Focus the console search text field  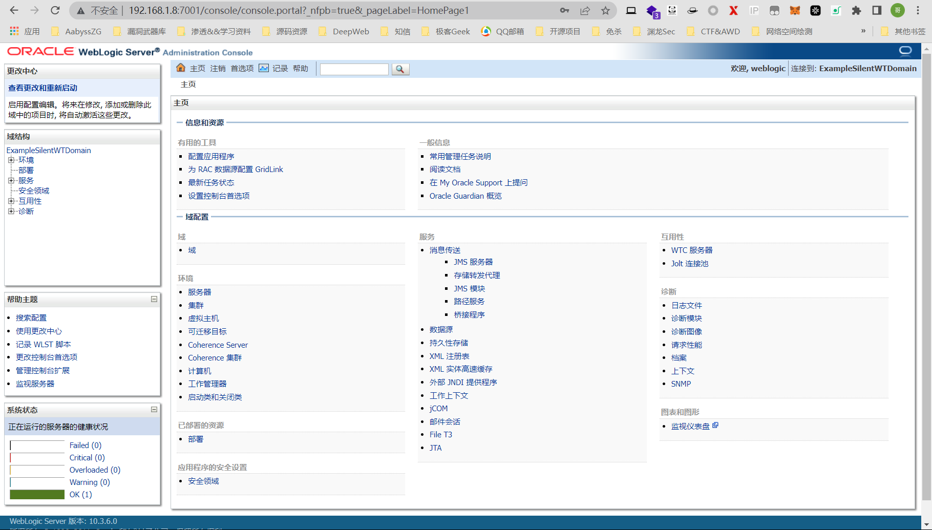[354, 69]
